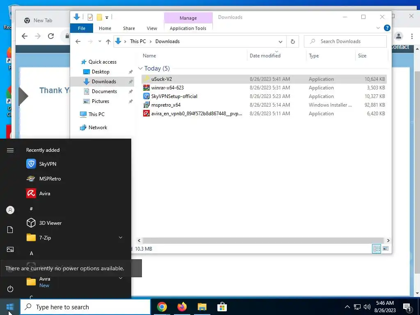The width and height of the screenshot is (420, 315).
Task: Sort by the Date modified column
Action: click(265, 56)
